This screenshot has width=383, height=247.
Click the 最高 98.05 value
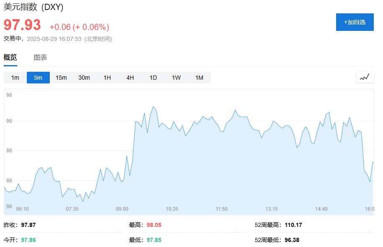click(154, 225)
